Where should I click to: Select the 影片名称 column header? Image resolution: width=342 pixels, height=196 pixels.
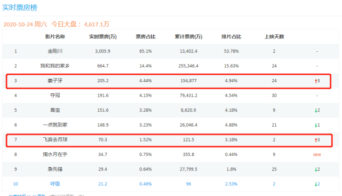pos(55,37)
